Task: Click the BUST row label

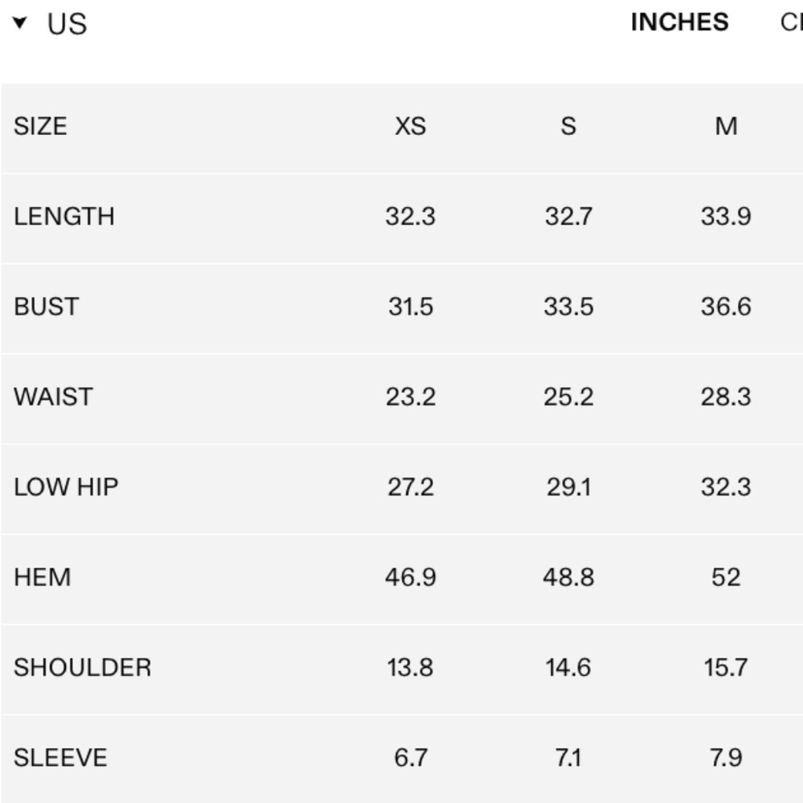Action: click(x=46, y=307)
